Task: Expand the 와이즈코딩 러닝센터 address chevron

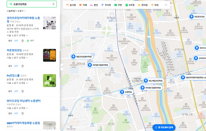Action: [x=27, y=108]
